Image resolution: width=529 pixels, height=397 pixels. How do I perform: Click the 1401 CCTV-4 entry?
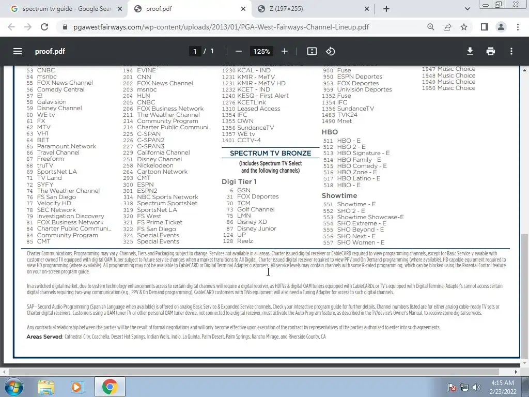coord(241,140)
